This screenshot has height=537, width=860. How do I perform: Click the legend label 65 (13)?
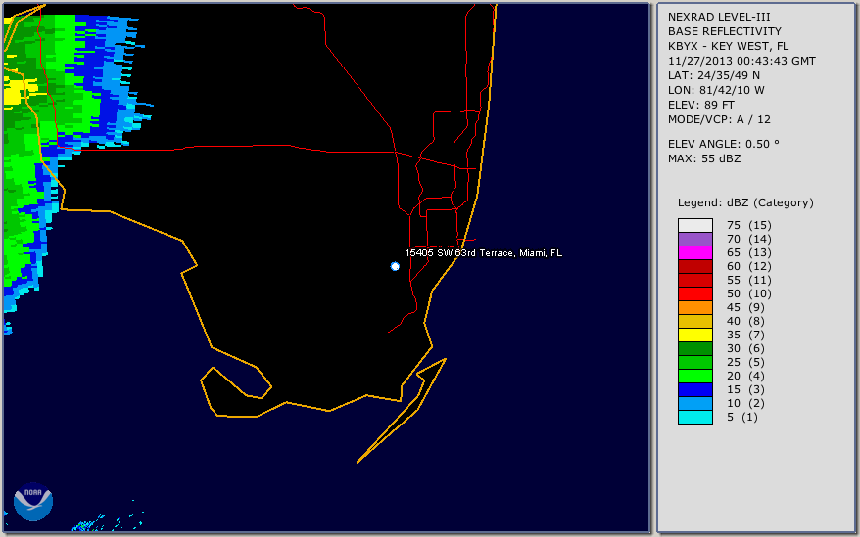(x=749, y=252)
